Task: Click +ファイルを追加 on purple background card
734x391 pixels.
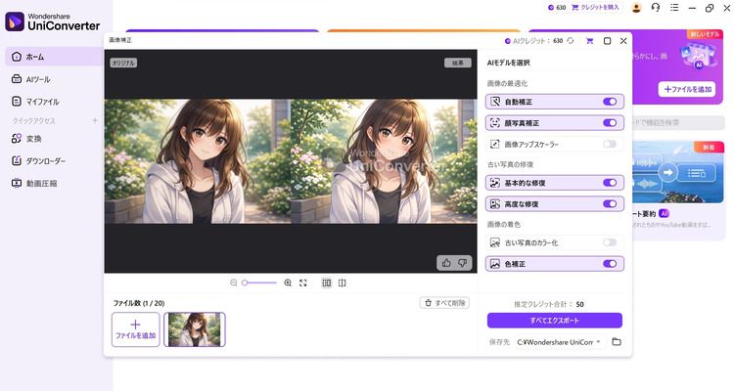Action: point(687,89)
